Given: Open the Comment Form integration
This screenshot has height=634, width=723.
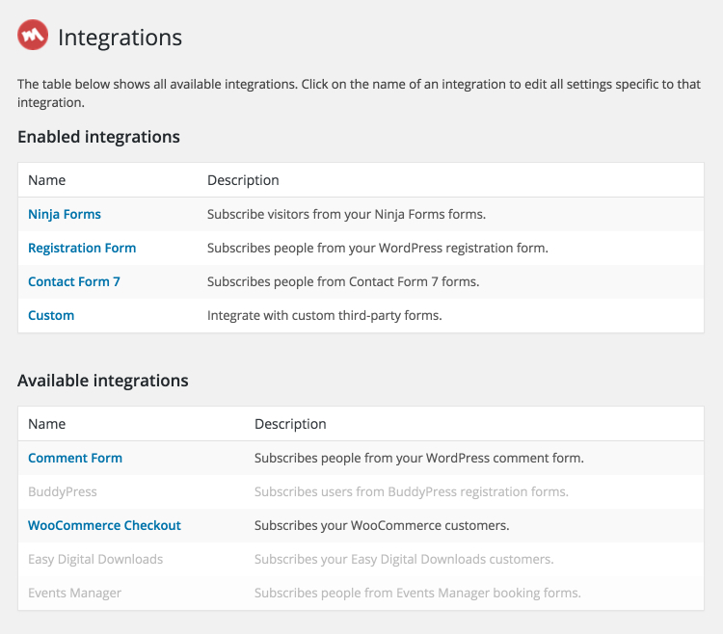Looking at the screenshot, I should click(x=75, y=458).
